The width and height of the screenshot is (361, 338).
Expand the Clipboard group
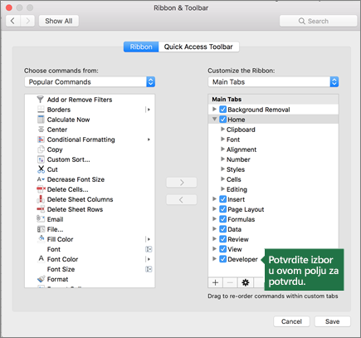pyautogui.click(x=222, y=130)
